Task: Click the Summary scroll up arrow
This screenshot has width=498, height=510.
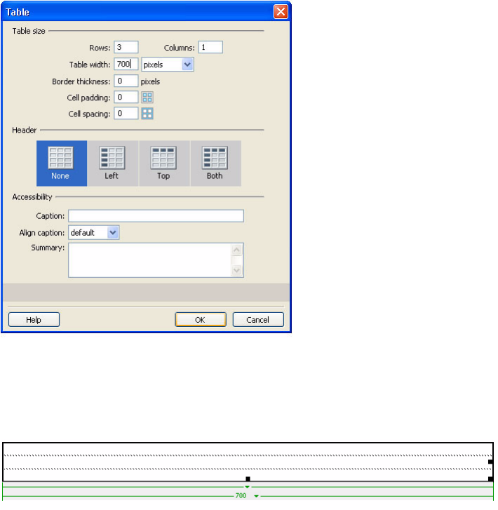Action: click(238, 251)
